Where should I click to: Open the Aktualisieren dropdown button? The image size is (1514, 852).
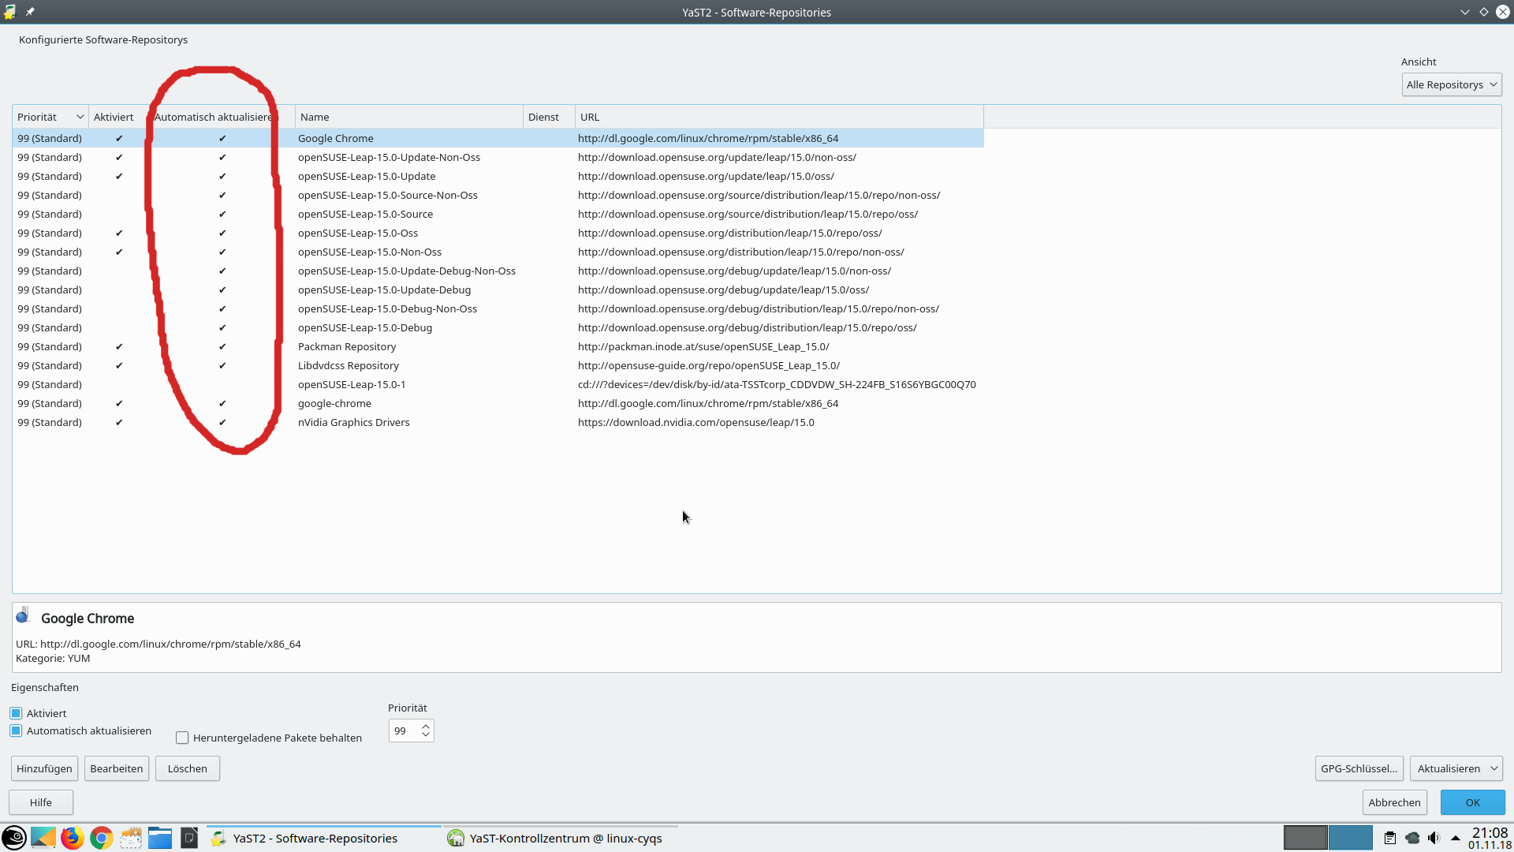[x=1456, y=768]
